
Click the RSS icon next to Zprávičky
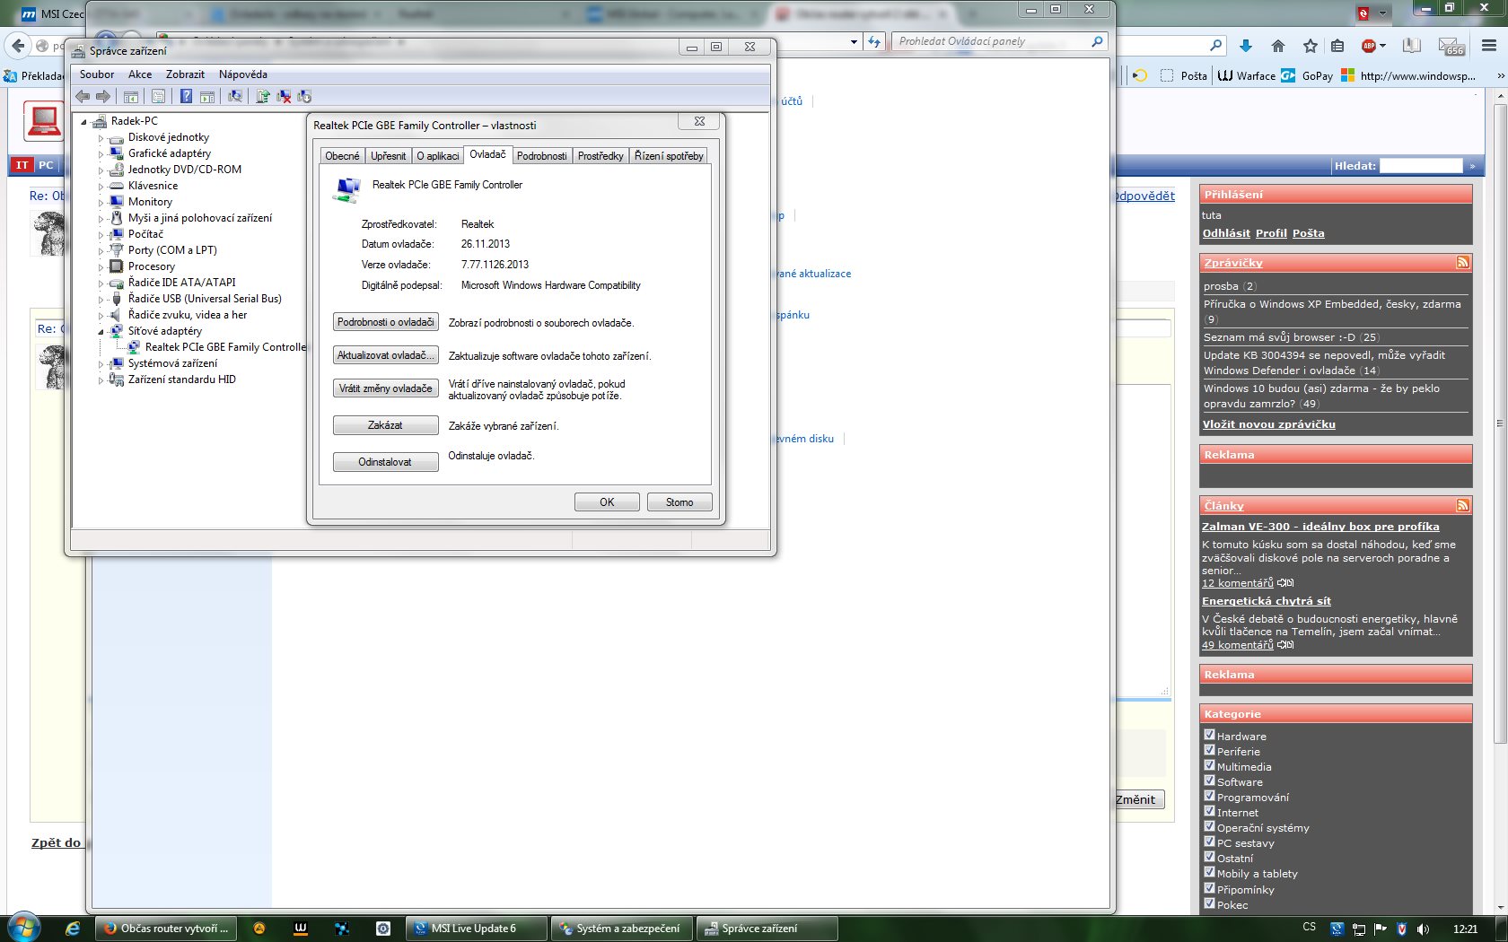tap(1463, 263)
